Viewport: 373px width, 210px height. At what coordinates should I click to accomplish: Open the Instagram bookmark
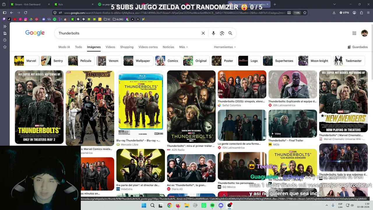click(x=26, y=19)
